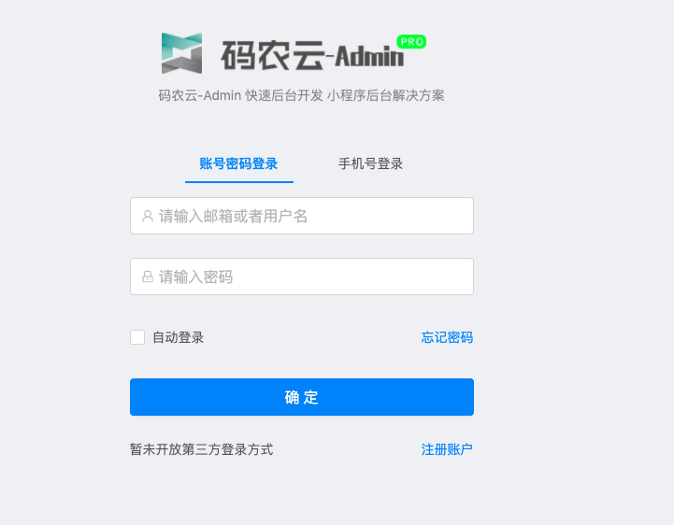
Task: Click the blue 确定 button
Action: coord(302,397)
